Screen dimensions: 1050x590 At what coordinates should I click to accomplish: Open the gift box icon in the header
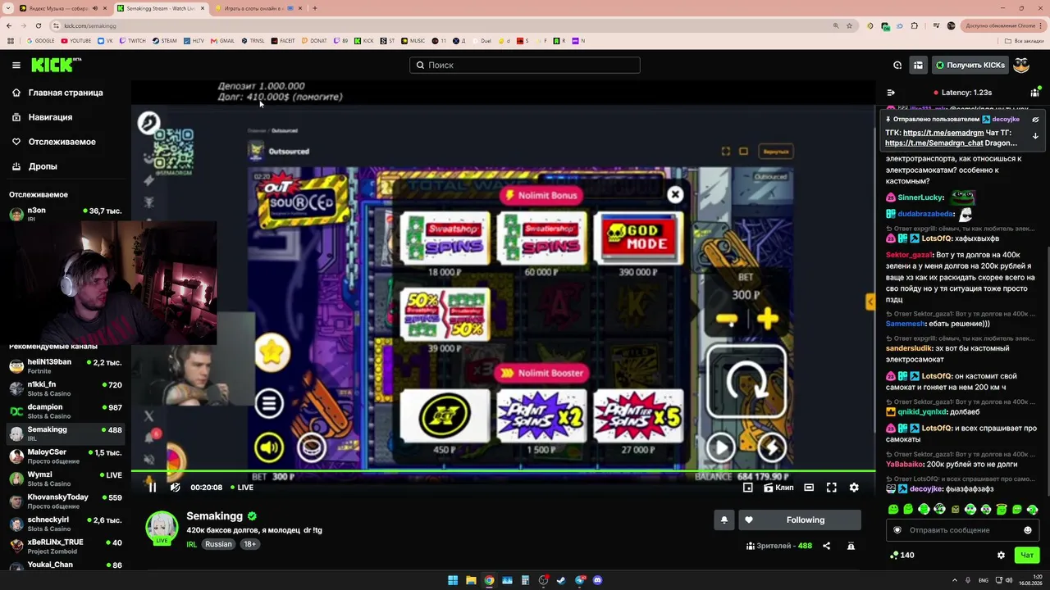pyautogui.click(x=918, y=65)
